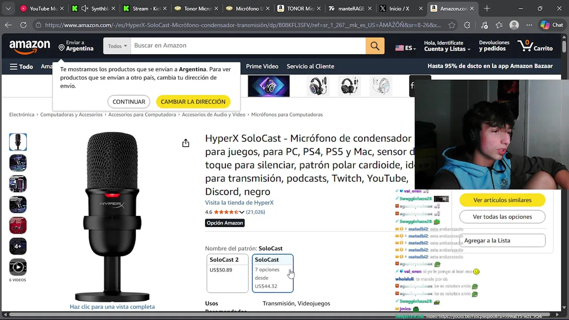Open the Todo hamburger menu
This screenshot has height=320, width=569.
[21, 66]
